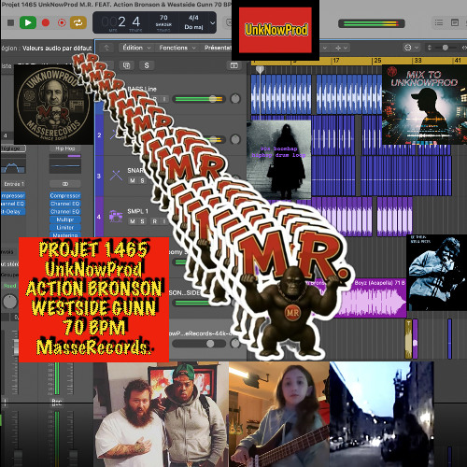Solo the SNAR track

pos(142,180)
